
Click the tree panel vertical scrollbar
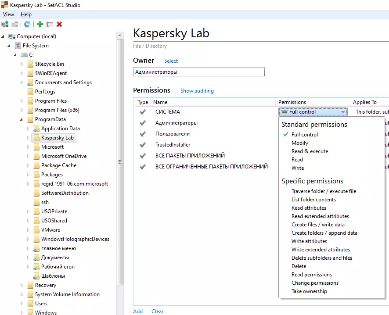(x=120, y=162)
